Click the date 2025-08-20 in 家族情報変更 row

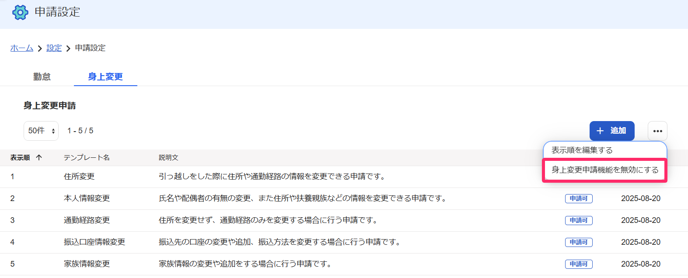[641, 264]
